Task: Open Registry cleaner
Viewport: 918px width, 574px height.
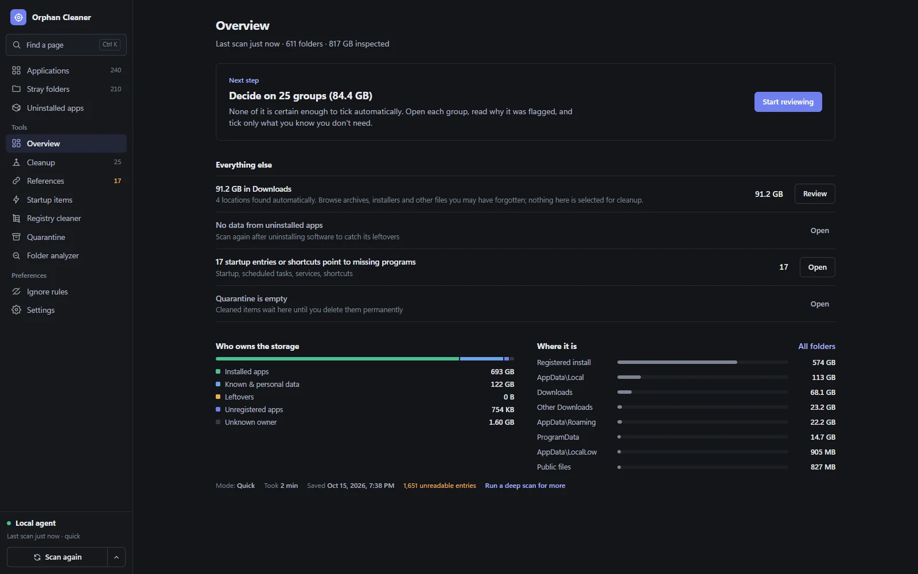Action: pos(66,218)
